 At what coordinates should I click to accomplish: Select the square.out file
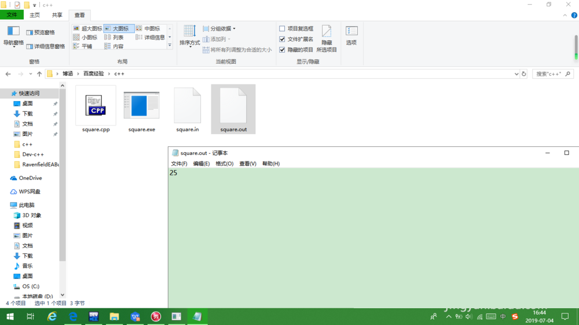233,109
